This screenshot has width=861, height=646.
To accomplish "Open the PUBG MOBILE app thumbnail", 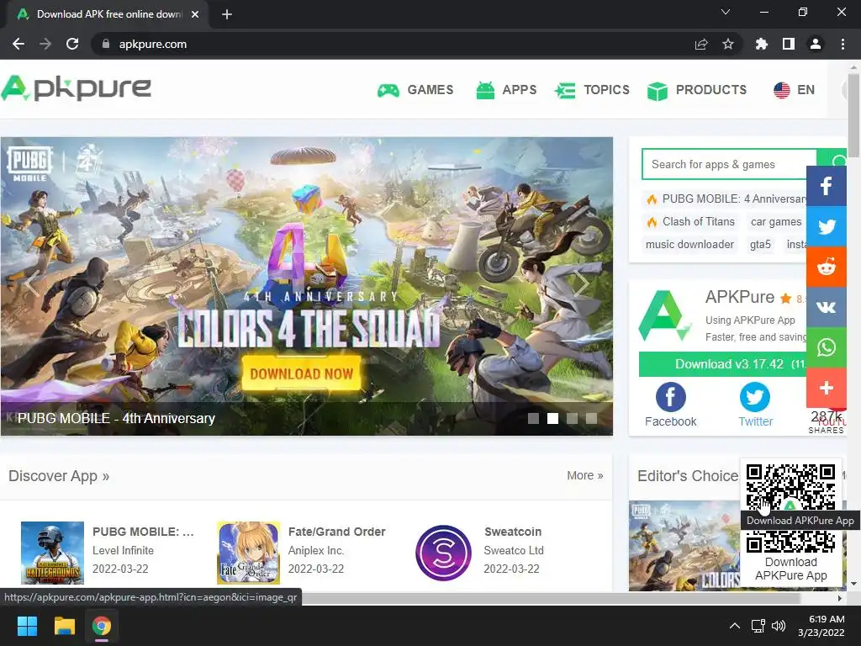I will tap(52, 553).
